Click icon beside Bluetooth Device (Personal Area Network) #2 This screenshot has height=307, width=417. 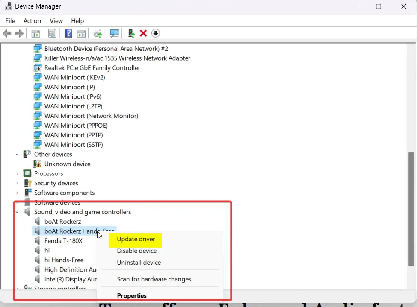(38, 49)
